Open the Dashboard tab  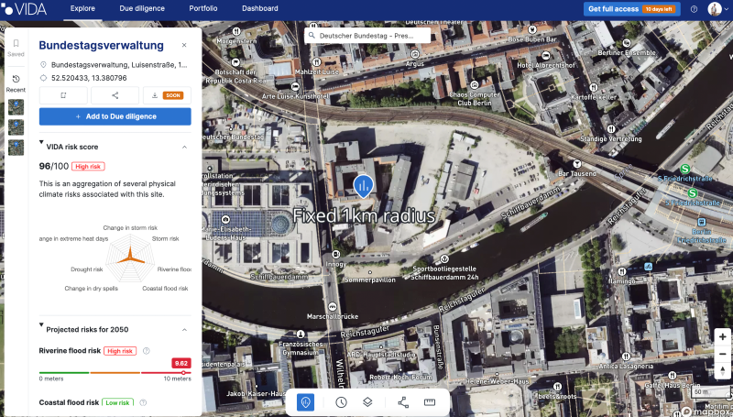(260, 8)
